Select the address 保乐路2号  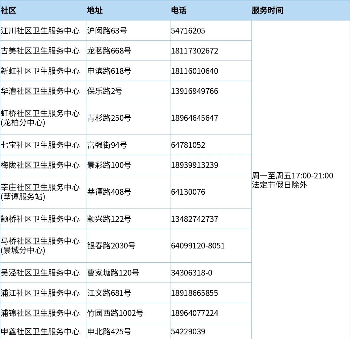click(x=105, y=91)
